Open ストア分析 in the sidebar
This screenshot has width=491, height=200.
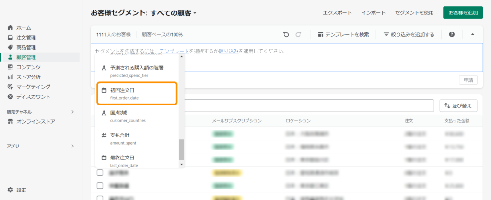click(28, 77)
